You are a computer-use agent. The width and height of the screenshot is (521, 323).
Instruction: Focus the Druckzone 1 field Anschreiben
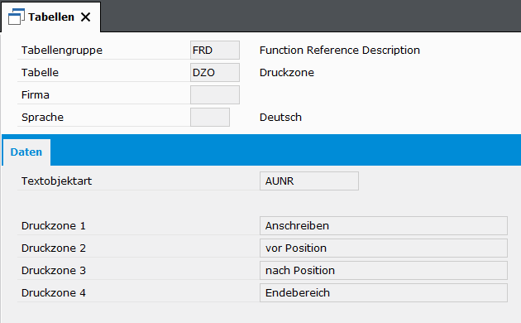click(x=384, y=225)
